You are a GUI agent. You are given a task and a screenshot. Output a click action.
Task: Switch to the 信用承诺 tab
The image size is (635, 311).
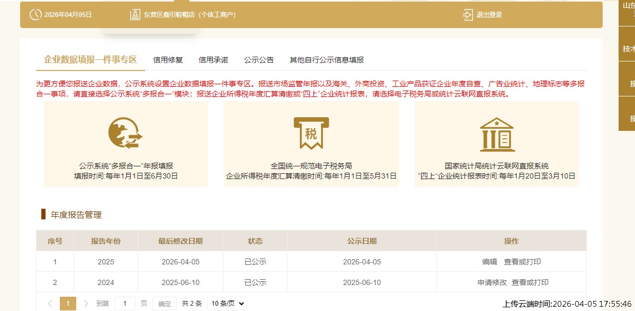coord(213,60)
